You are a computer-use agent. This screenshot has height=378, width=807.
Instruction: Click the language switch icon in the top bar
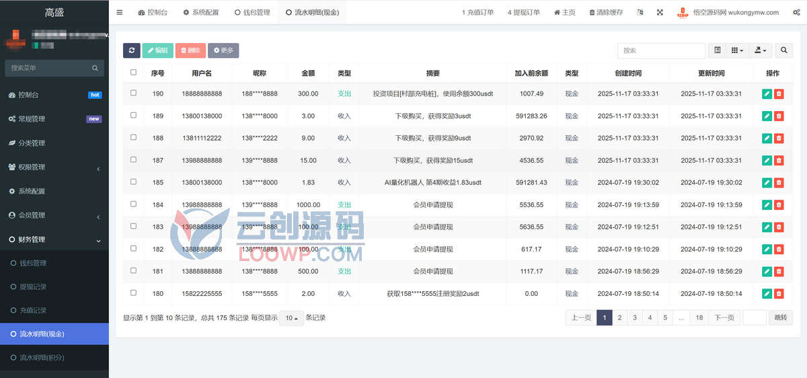tap(640, 12)
